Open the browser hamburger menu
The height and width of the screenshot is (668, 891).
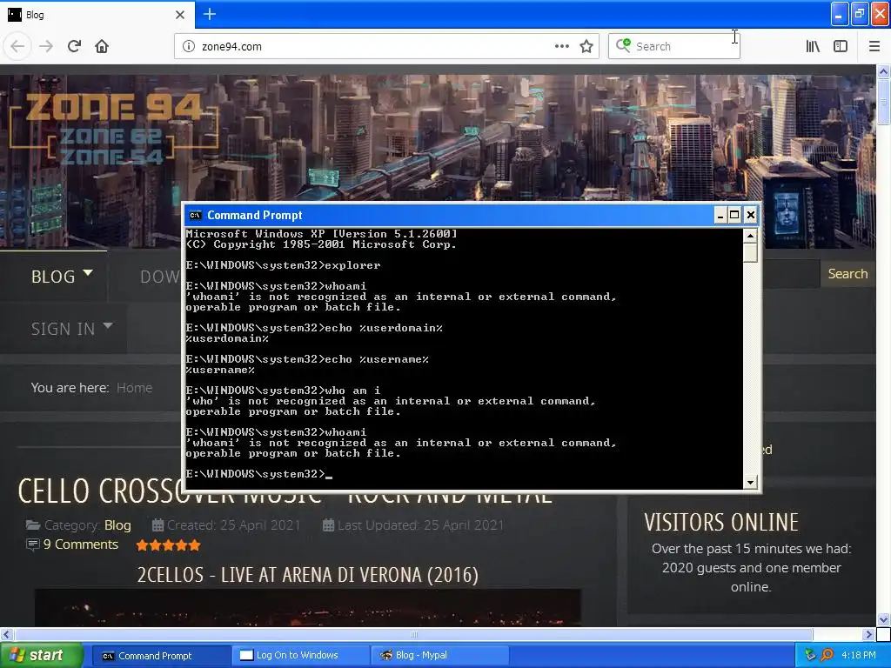point(874,47)
